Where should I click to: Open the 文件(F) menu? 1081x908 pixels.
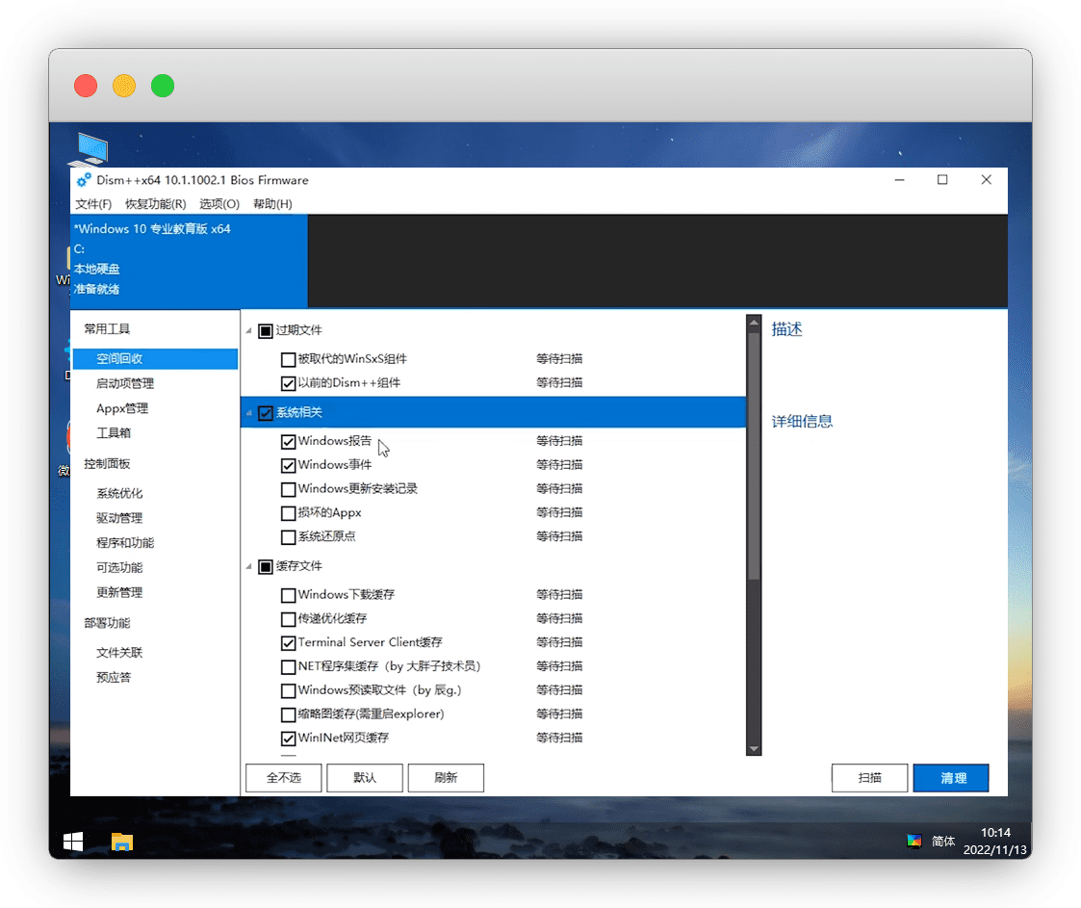[x=93, y=204]
